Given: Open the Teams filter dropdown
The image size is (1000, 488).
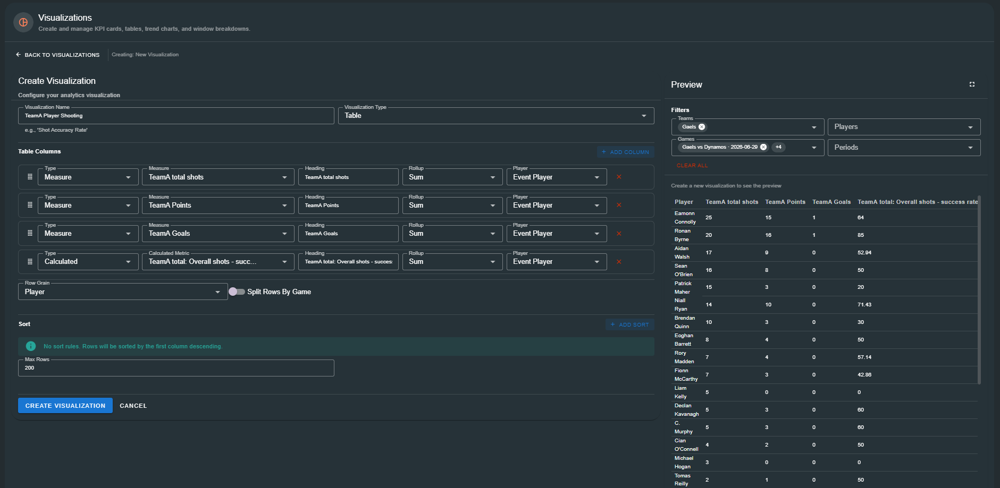Looking at the screenshot, I should click(x=747, y=127).
